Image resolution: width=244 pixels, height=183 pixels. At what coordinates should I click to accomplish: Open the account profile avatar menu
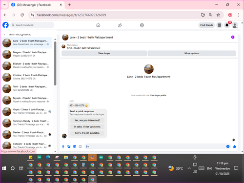235,25
